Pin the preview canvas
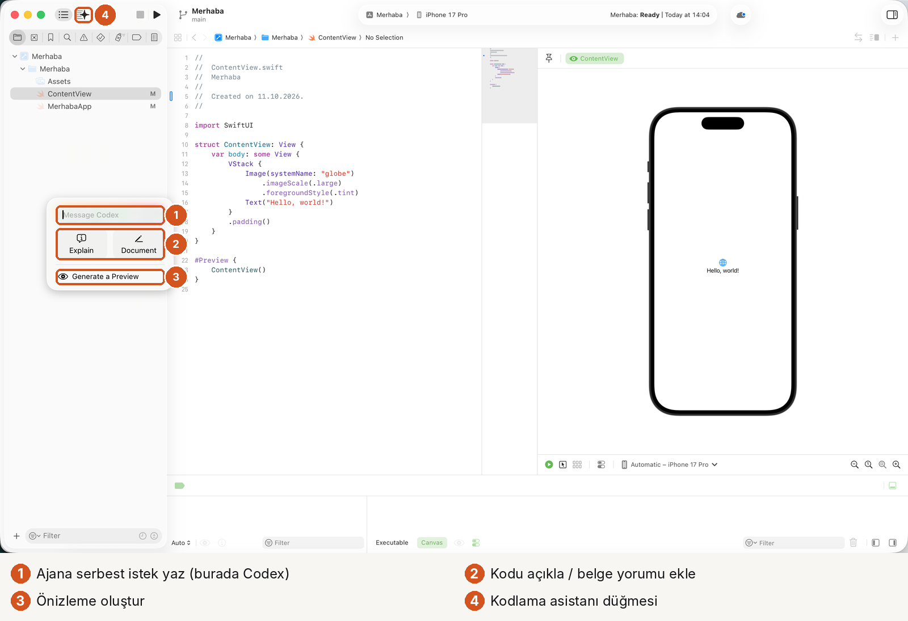908x621 pixels. (x=549, y=58)
